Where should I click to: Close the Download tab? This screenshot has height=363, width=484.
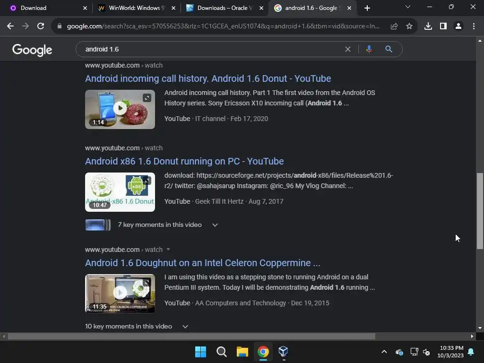85,8
